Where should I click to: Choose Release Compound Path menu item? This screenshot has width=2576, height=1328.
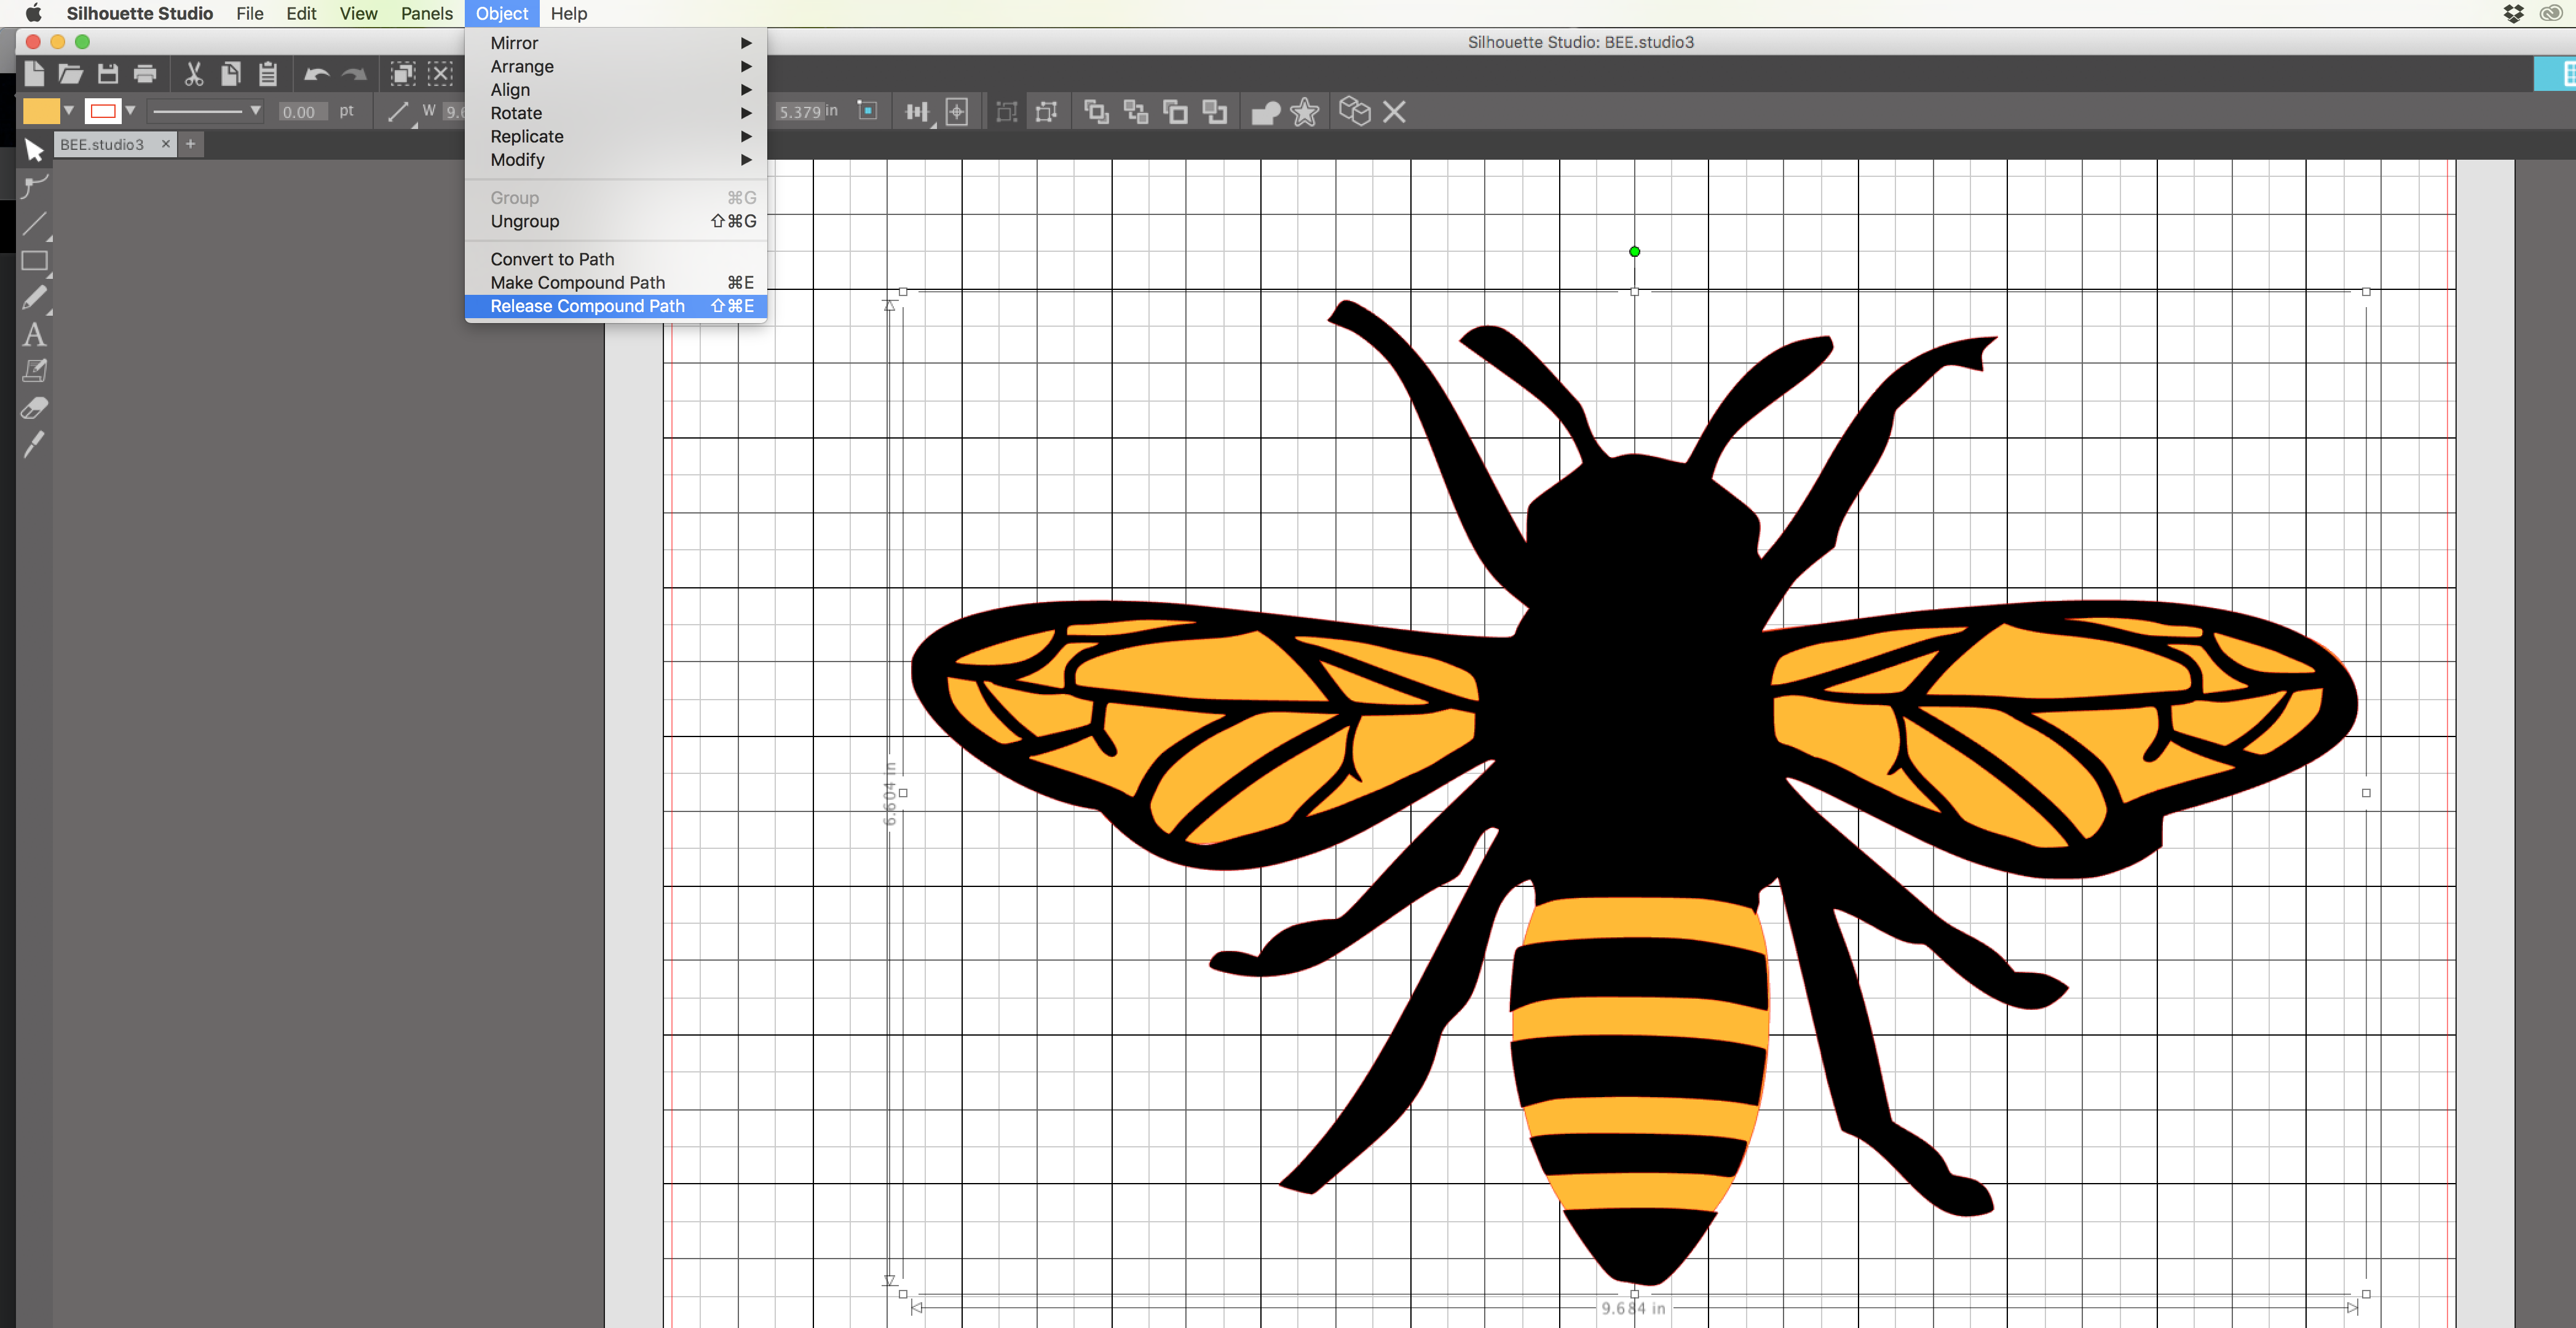[x=588, y=306]
